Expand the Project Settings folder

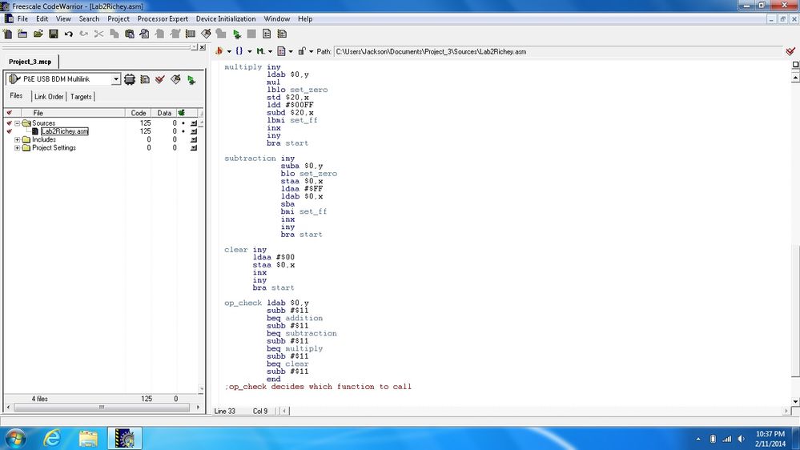click(18, 148)
